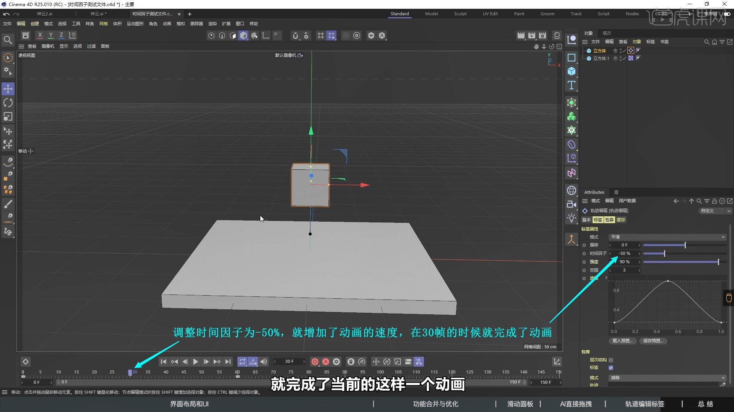This screenshot has height=412, width=734.
Task: Activate the Live Selection tool
Action: [8, 57]
